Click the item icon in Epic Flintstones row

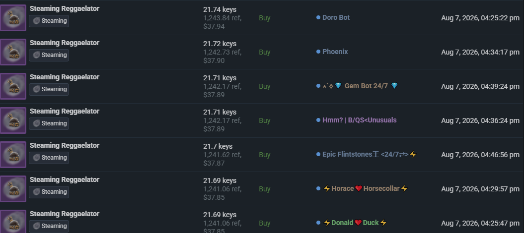point(13,155)
